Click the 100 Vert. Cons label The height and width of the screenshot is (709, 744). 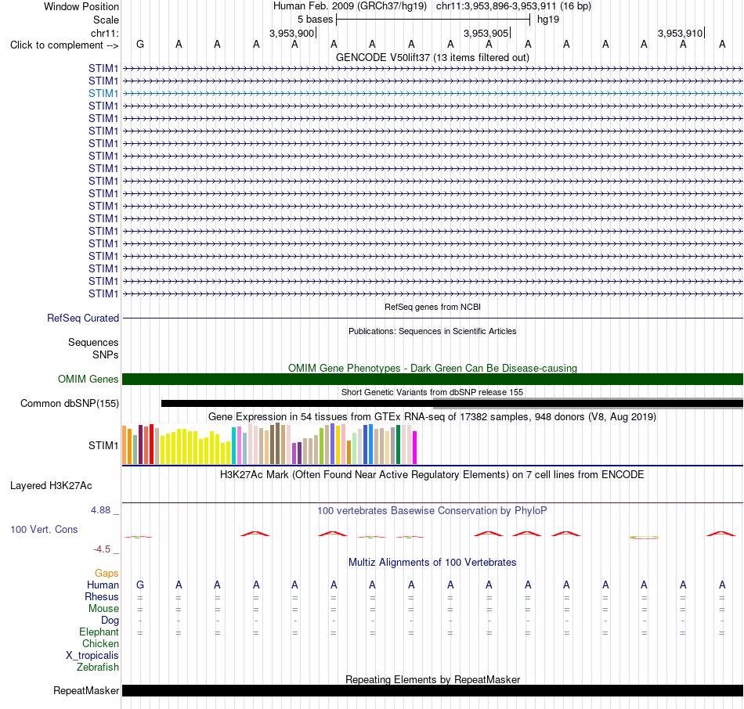coord(44,529)
